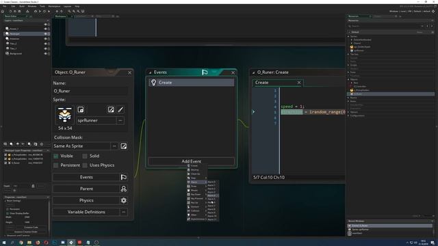The height and width of the screenshot is (246, 438).
Task: Collapse the O_Runer: Create window triangle
Action: point(254,72)
